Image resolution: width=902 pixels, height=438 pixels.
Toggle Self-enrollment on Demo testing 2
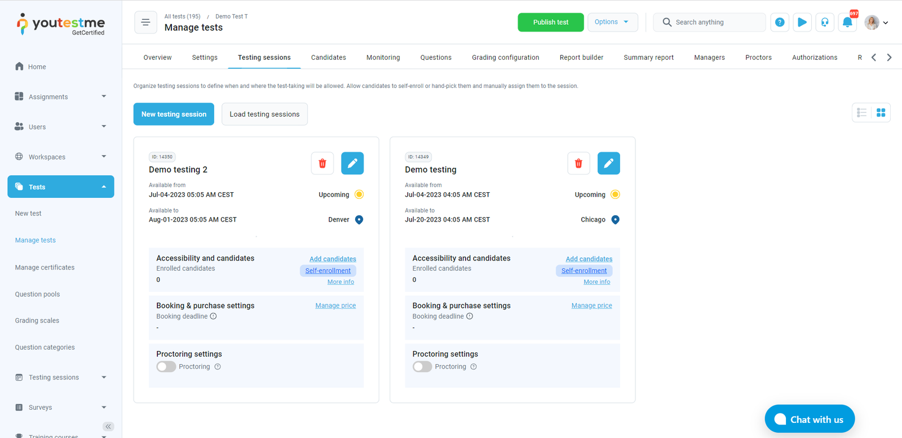(x=328, y=271)
